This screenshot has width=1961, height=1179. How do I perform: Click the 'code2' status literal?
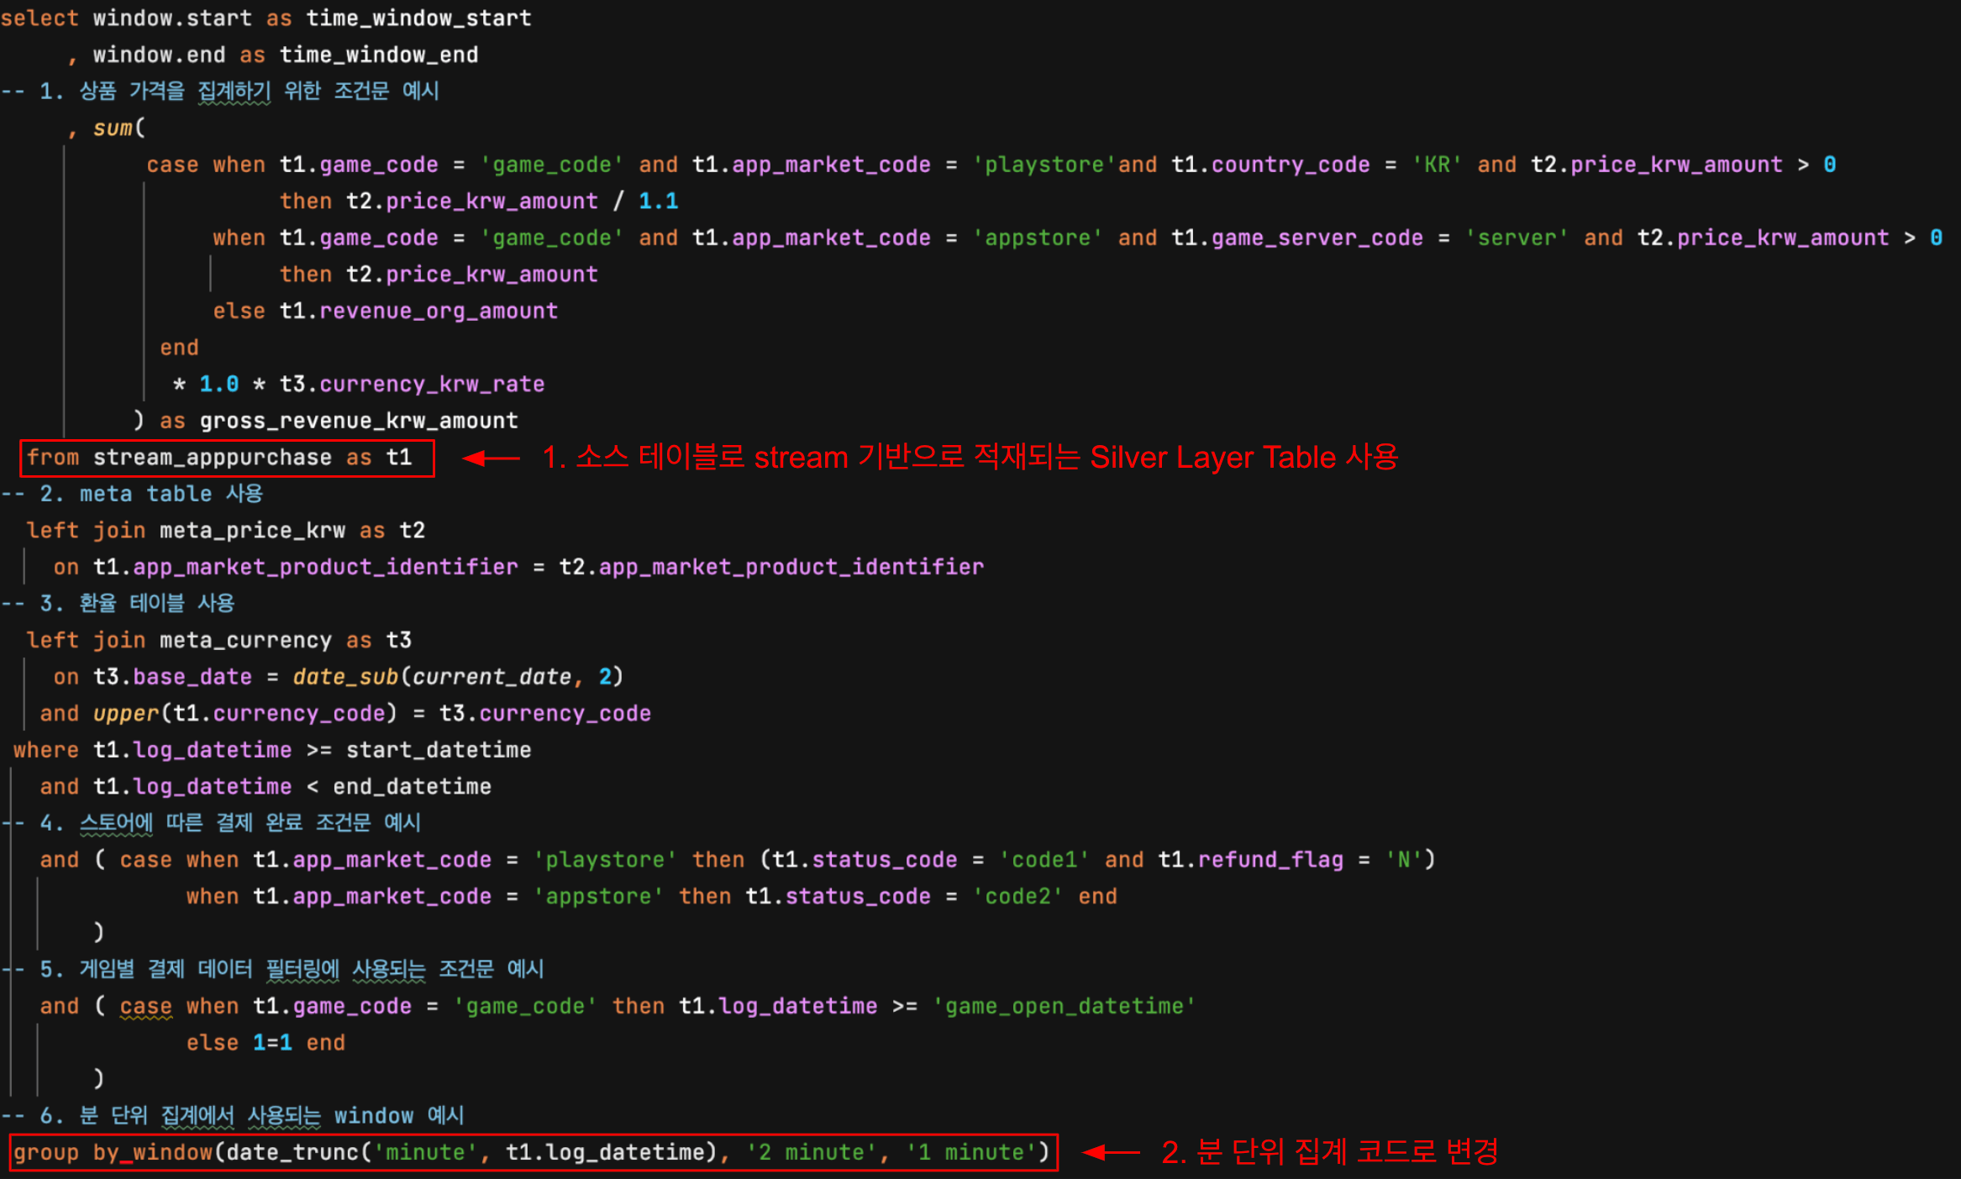1017,896
